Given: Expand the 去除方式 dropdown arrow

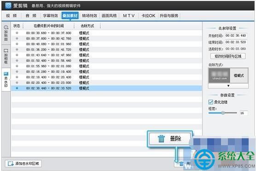Looking at the screenshot, I should (228, 86).
